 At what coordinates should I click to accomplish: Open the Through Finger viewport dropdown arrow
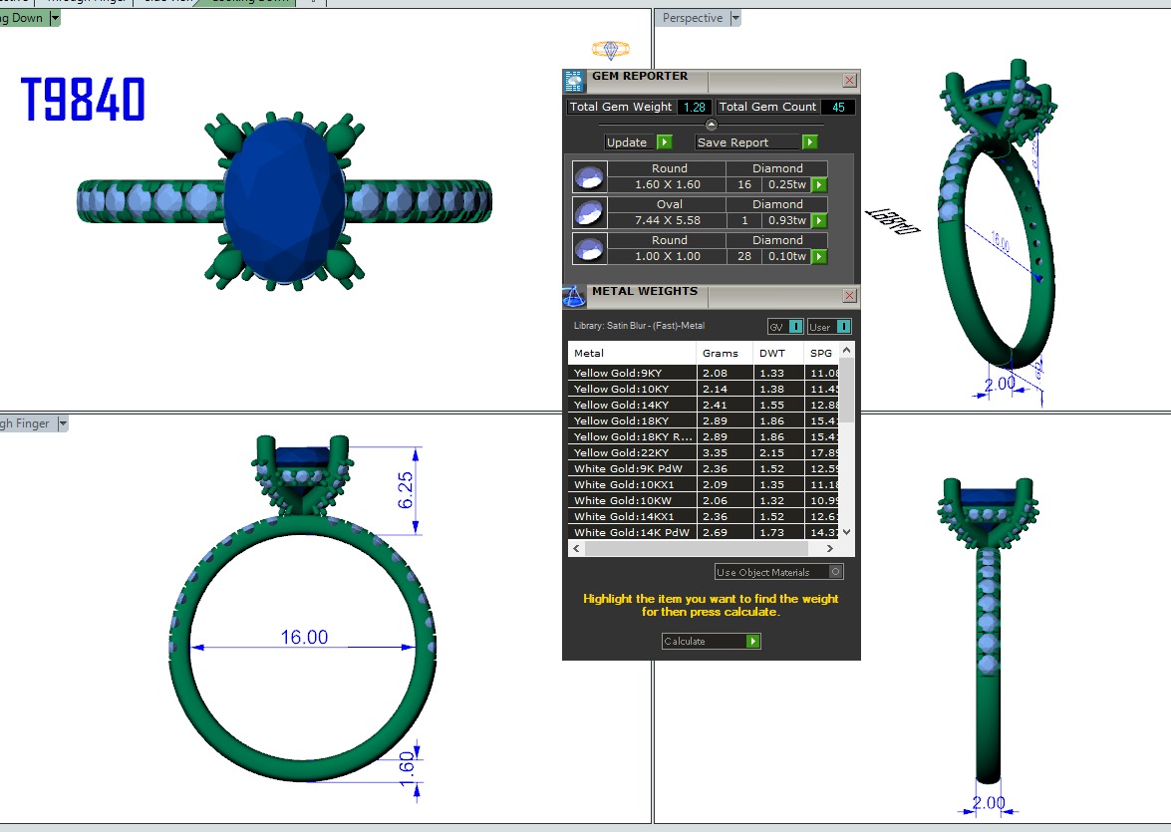(62, 423)
